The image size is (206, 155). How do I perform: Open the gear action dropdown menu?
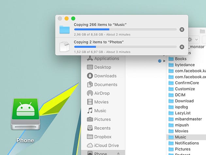(193, 39)
